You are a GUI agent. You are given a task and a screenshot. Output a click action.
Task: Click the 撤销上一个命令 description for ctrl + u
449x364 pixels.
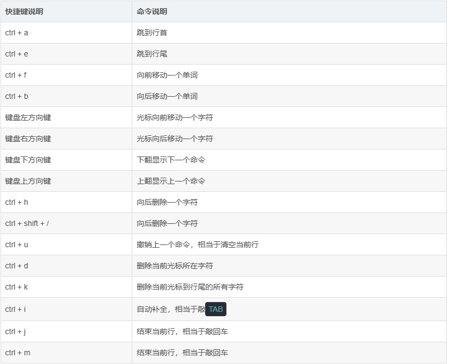click(196, 244)
